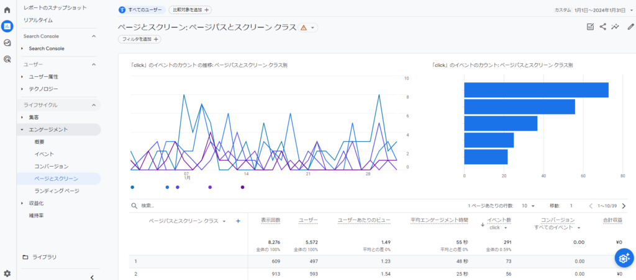
Task: Click フィルタを追加 button
Action: click(139, 39)
